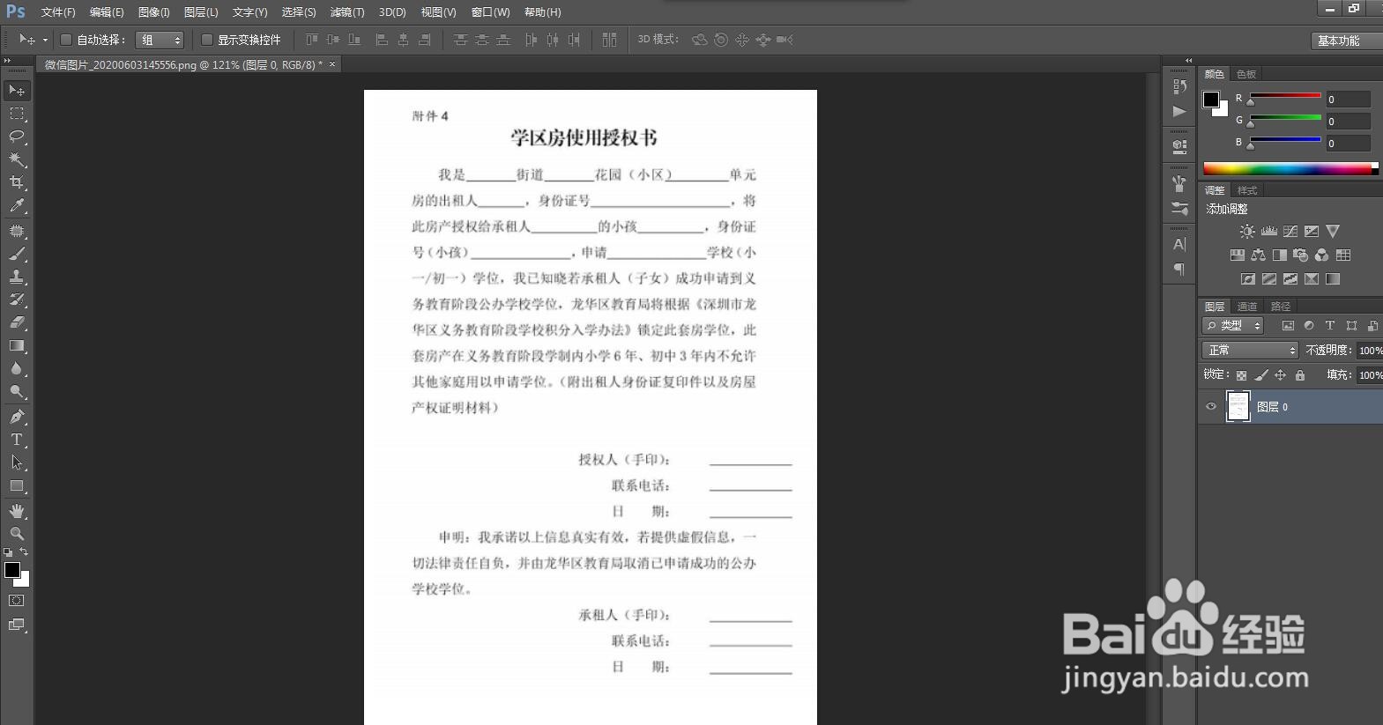This screenshot has height=725, width=1383.
Task: Select the History Brush tool
Action: tap(17, 300)
